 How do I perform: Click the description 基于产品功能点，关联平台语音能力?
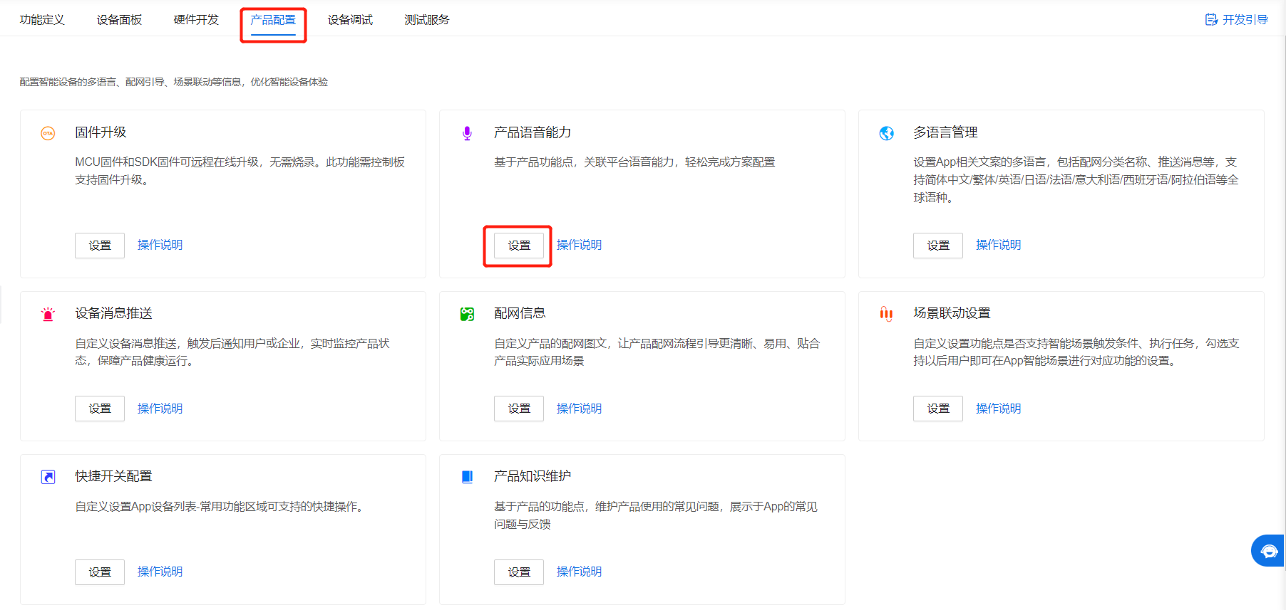(x=634, y=162)
